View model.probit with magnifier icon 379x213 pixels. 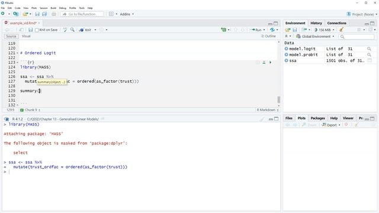[x=369, y=55]
